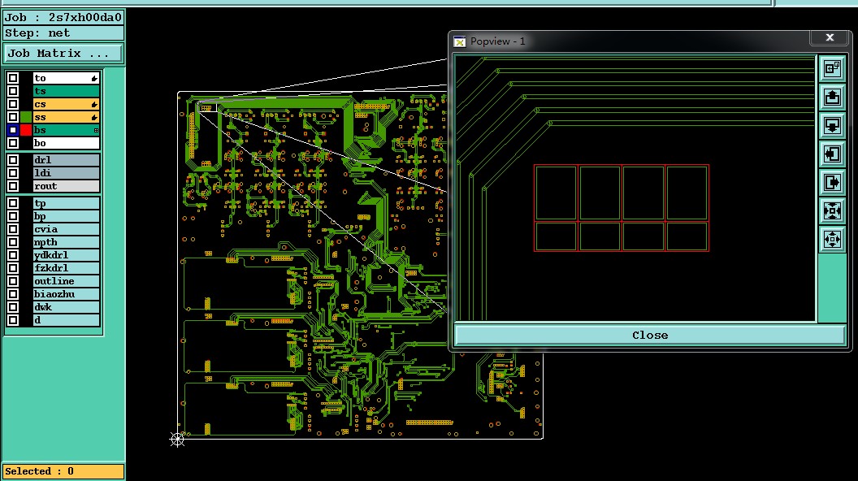Select the 'bo' layer name
The height and width of the screenshot is (481, 858).
pyautogui.click(x=66, y=143)
